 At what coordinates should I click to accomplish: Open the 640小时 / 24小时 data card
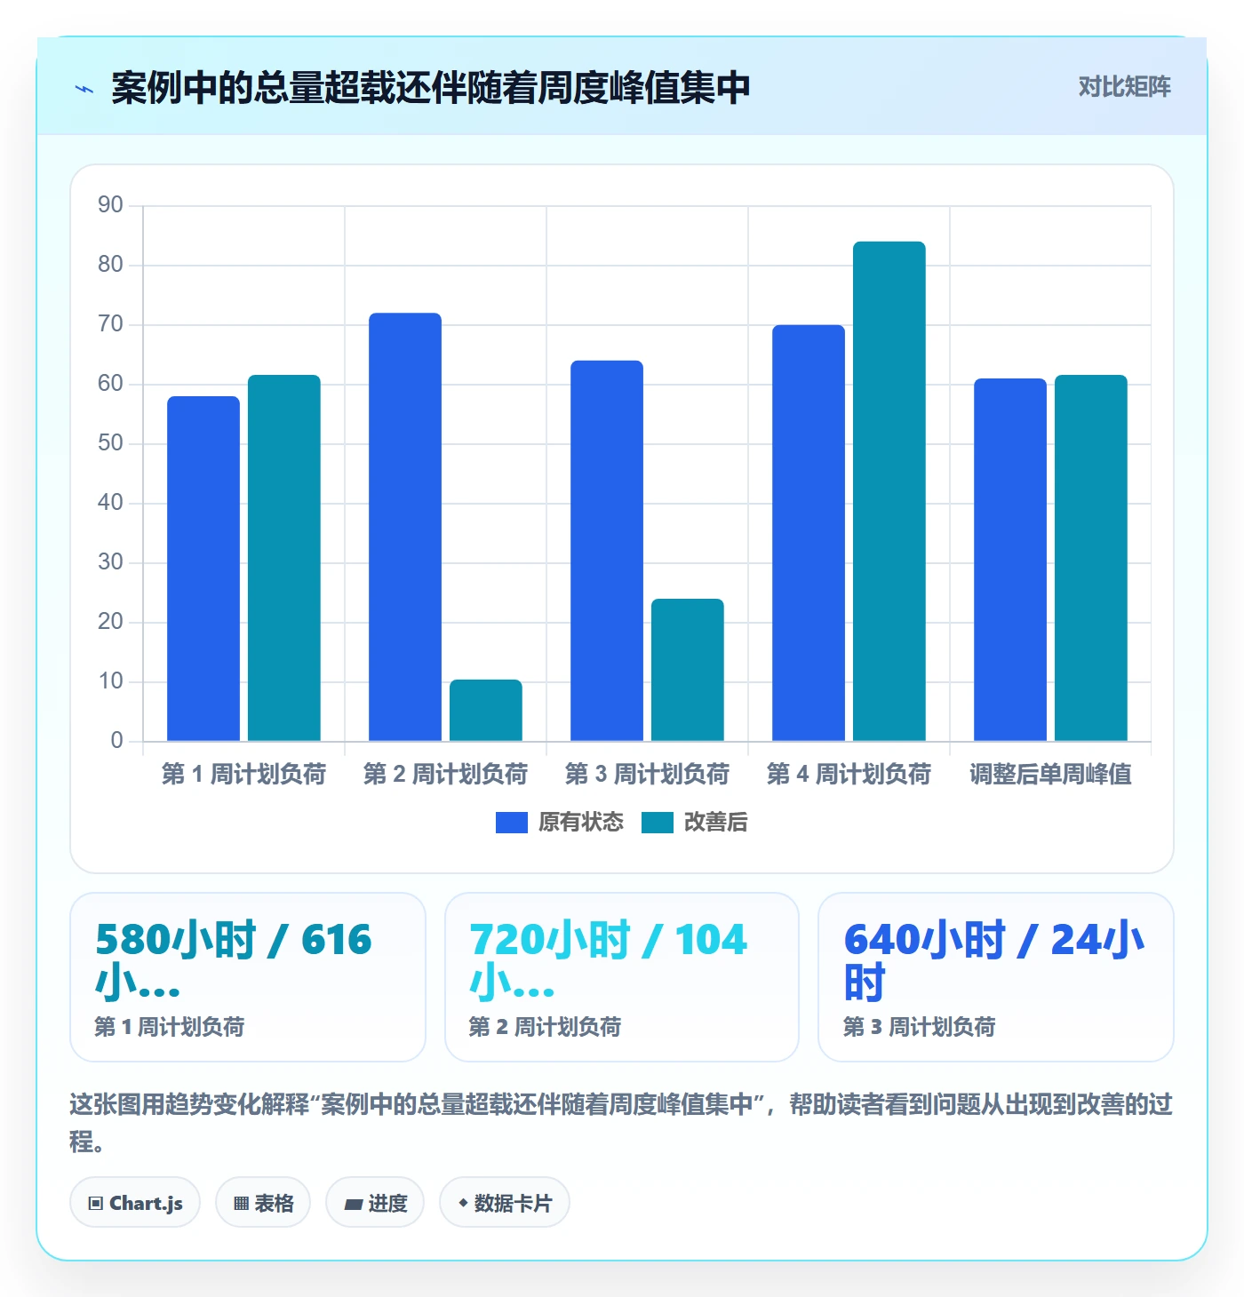pos(996,977)
